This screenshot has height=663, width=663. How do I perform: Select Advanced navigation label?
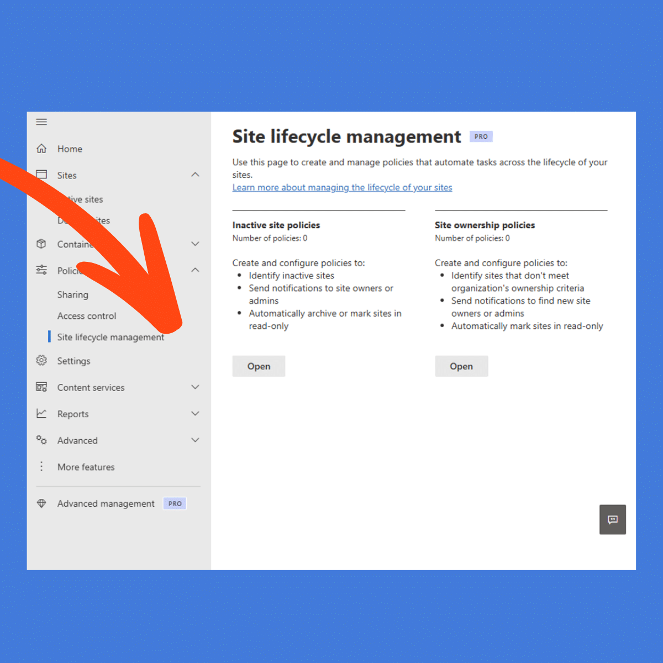click(x=77, y=440)
